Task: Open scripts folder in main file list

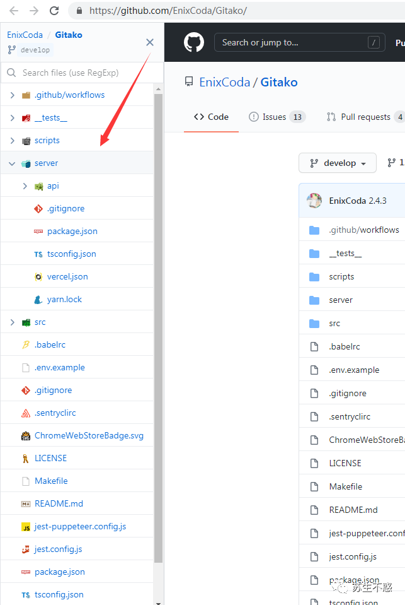Action: click(x=341, y=277)
